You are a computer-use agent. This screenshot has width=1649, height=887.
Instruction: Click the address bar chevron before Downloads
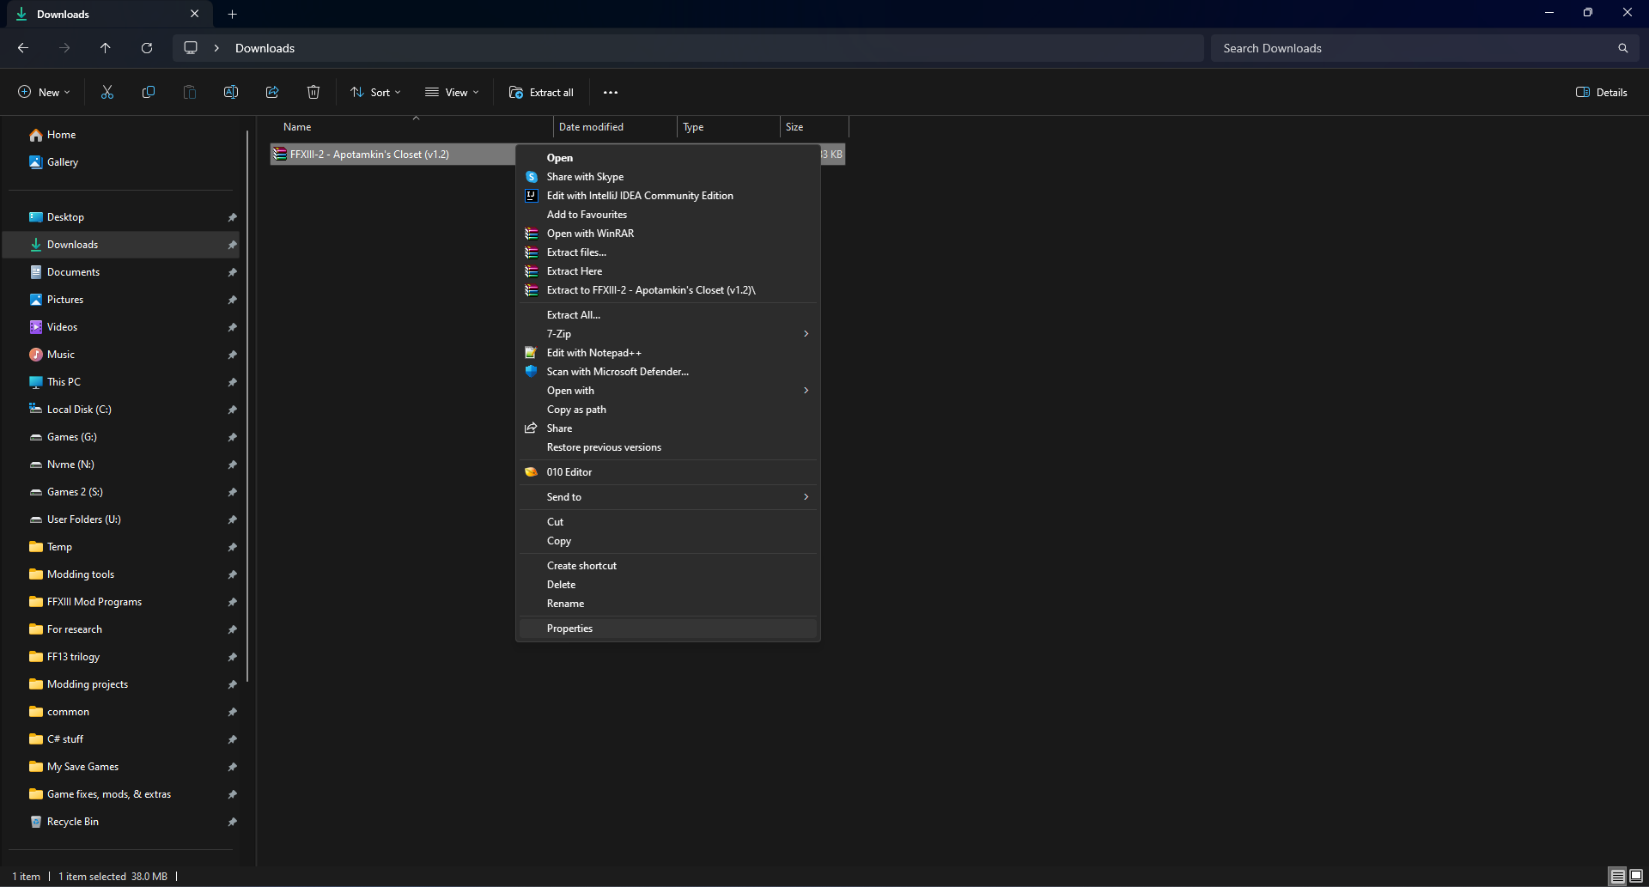tap(216, 48)
